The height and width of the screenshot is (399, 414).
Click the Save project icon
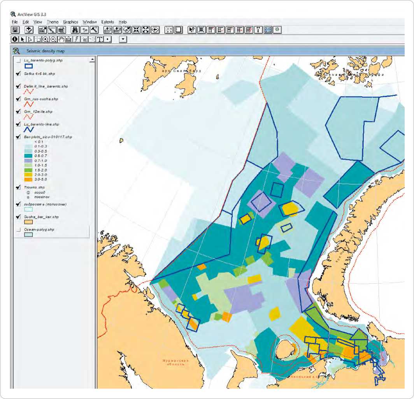(15, 30)
